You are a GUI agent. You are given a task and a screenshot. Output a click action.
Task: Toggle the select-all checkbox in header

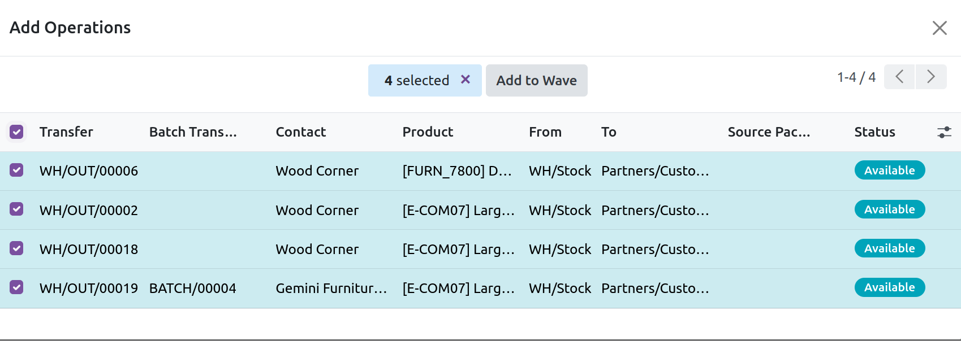tap(16, 132)
